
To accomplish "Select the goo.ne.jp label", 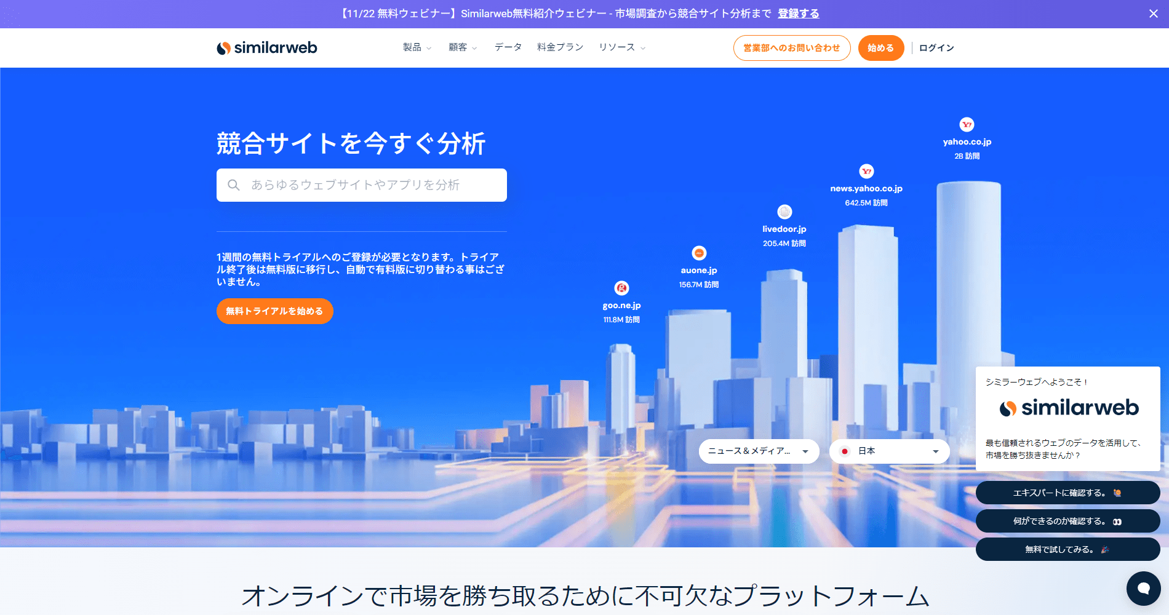I will coord(622,306).
